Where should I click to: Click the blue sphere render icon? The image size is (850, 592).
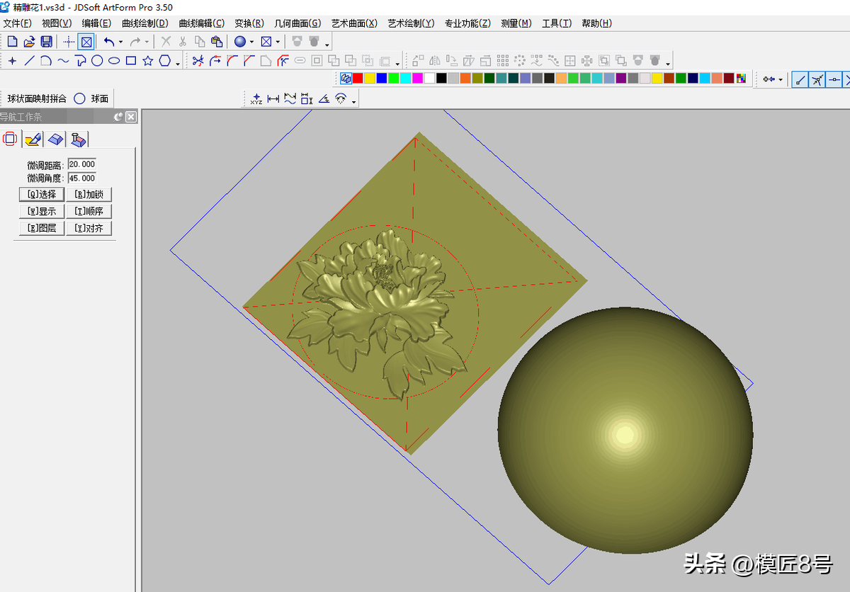point(239,42)
